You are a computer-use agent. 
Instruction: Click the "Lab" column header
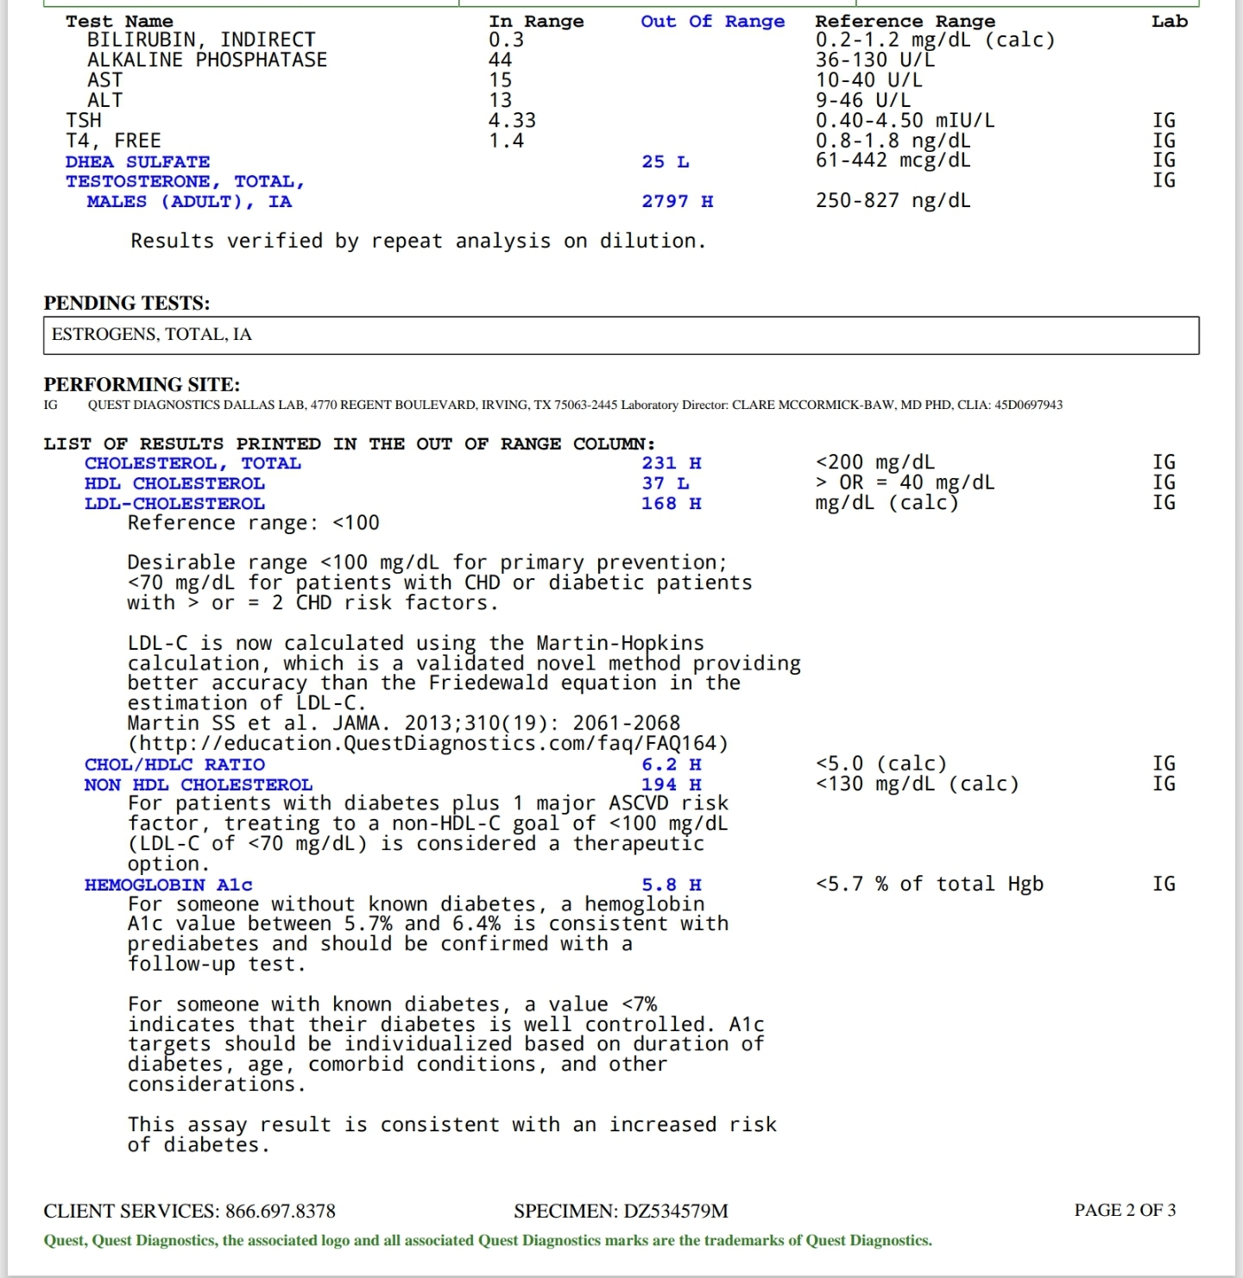pyautogui.click(x=1169, y=22)
